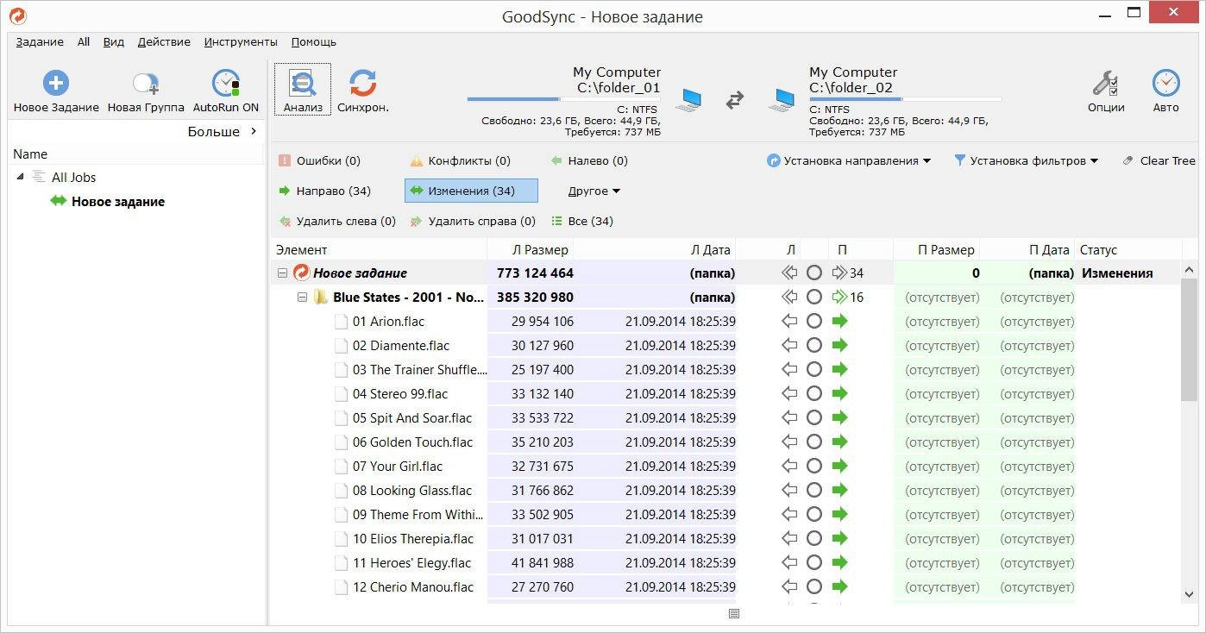Open the All menu
1206x633 pixels.
point(84,41)
